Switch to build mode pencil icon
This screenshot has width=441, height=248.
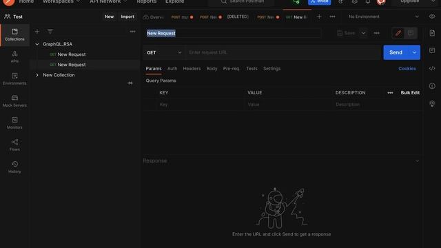coord(398,33)
